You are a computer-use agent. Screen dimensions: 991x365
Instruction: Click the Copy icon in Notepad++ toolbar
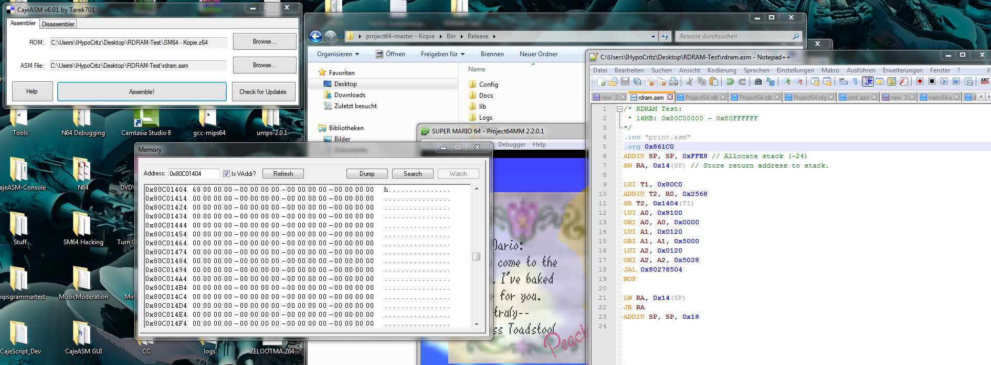pyautogui.click(x=702, y=81)
